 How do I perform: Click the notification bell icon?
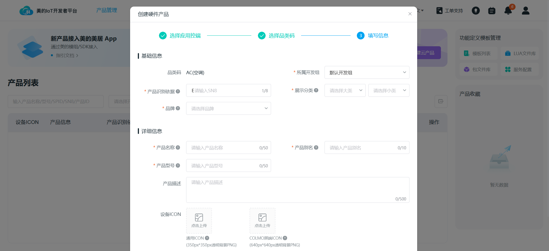click(x=508, y=11)
